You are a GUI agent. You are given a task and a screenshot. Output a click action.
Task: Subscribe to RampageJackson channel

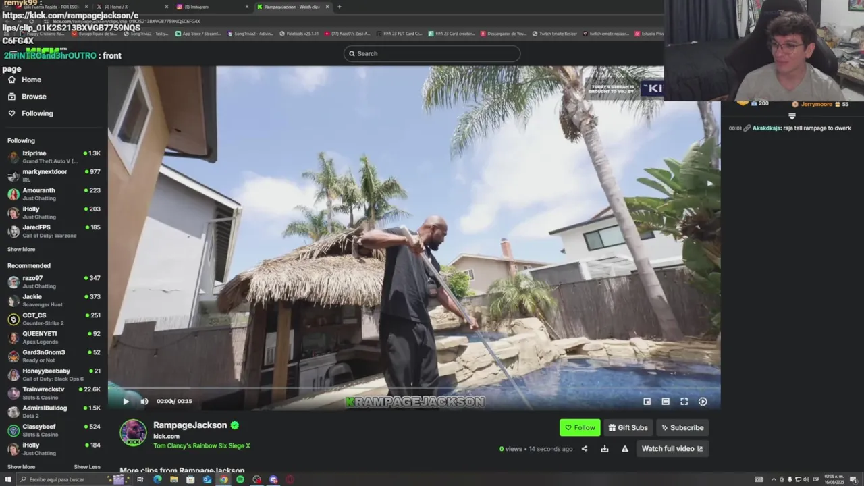point(682,427)
